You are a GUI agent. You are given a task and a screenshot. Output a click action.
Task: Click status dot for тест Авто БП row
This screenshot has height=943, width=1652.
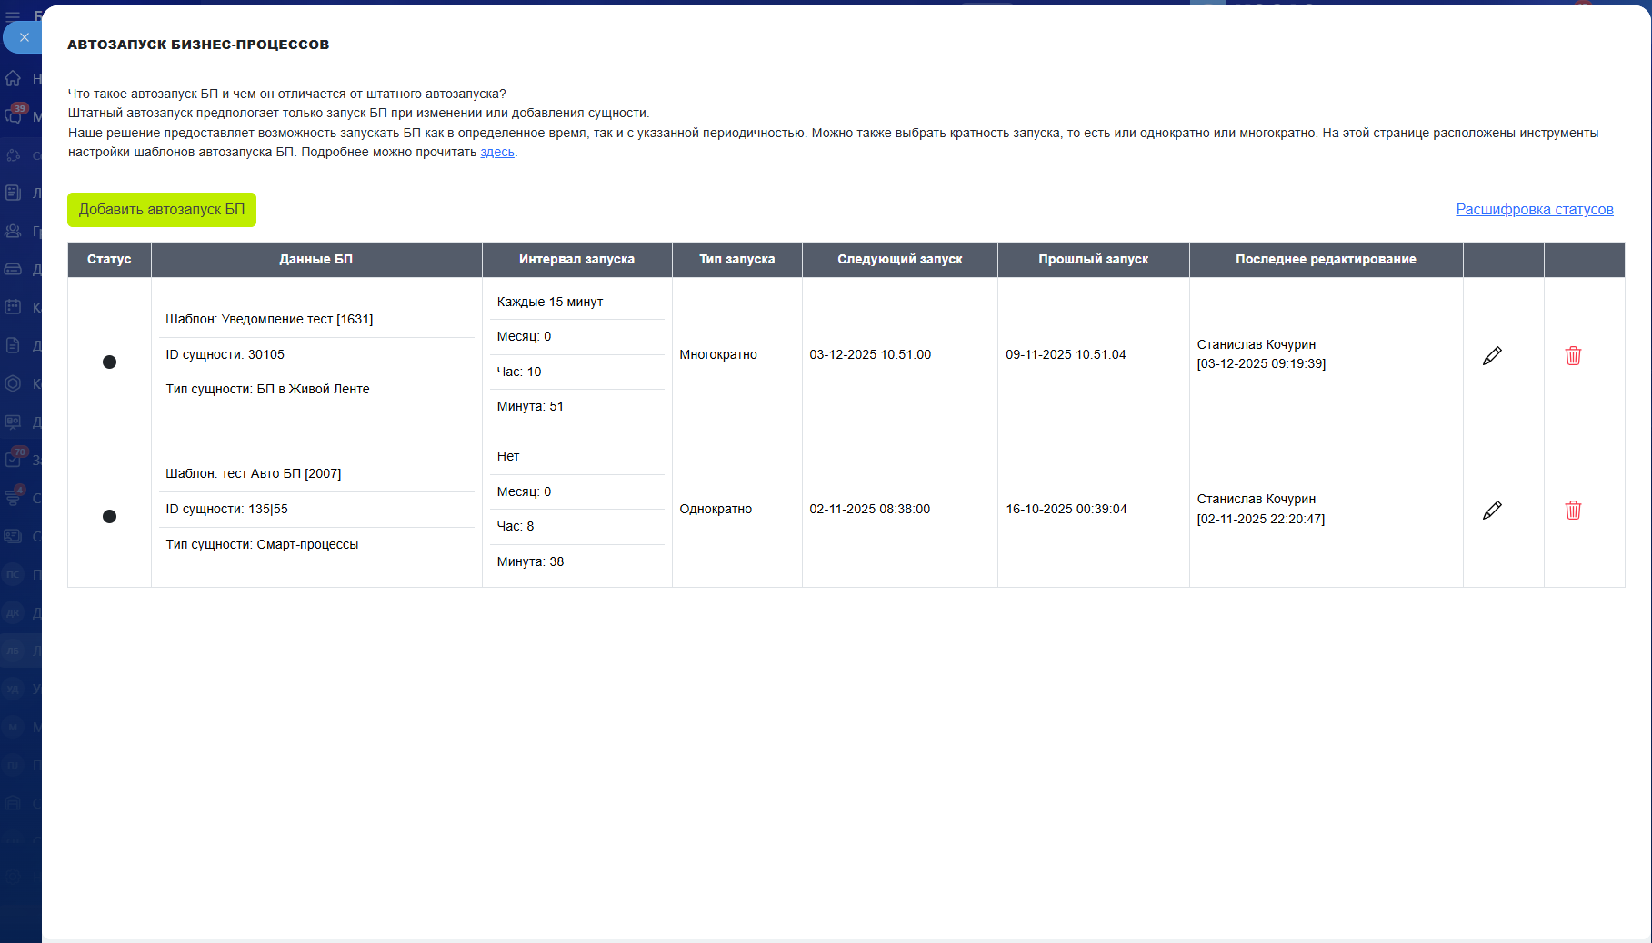109,516
